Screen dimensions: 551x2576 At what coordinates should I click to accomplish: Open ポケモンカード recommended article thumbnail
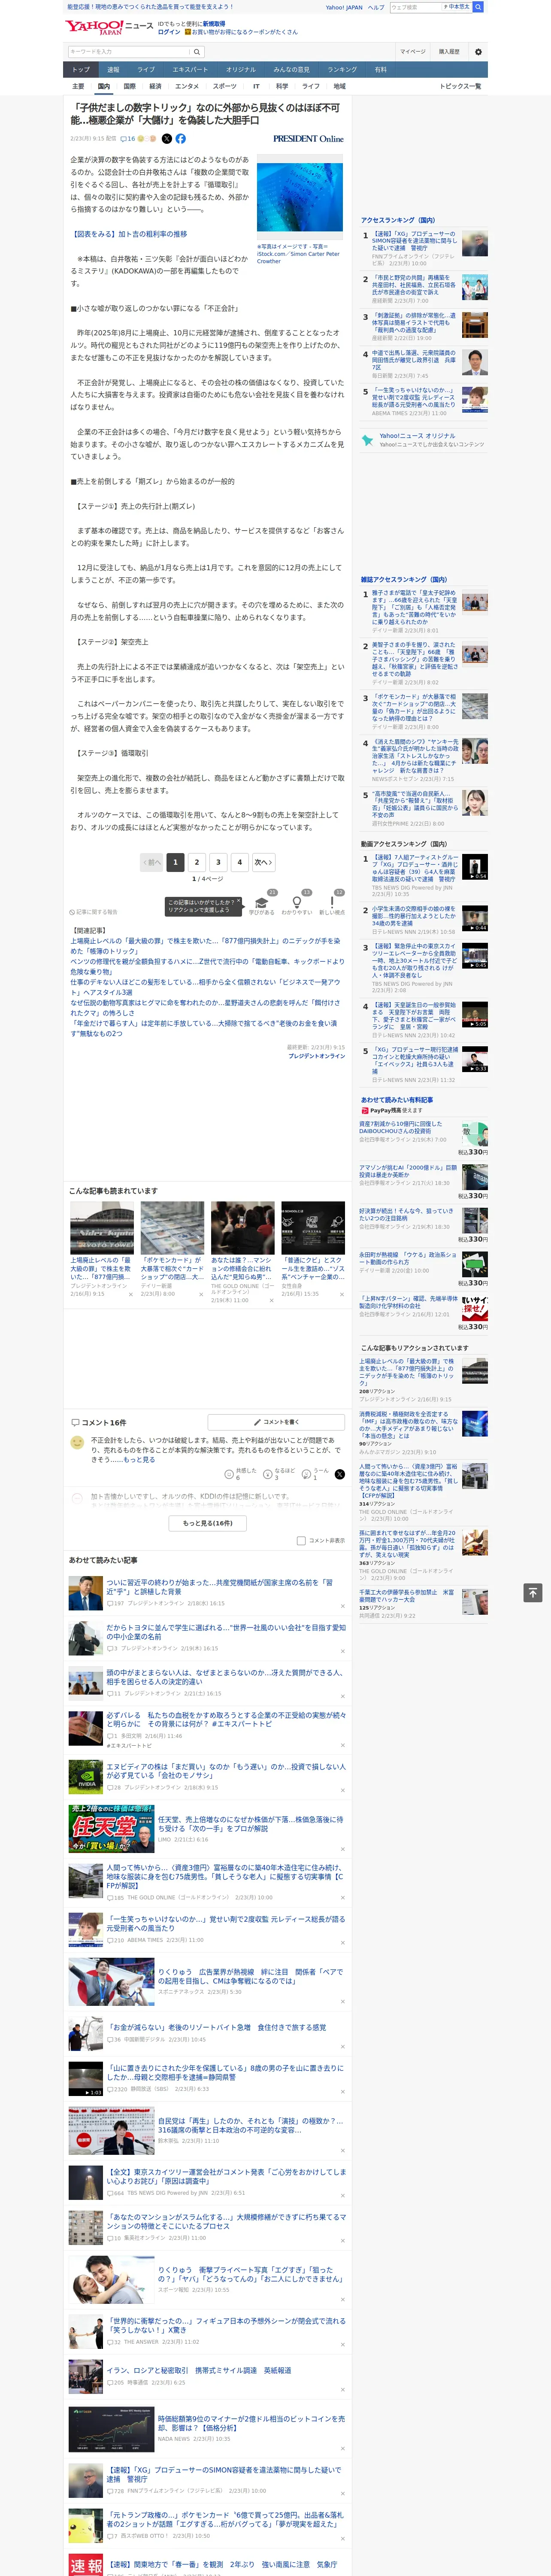[x=172, y=1228]
